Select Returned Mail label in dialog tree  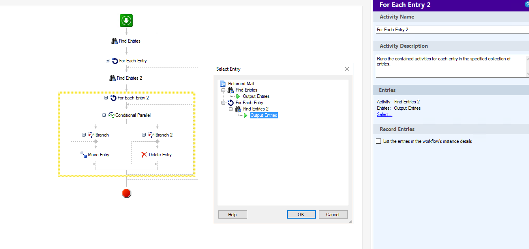241,84
